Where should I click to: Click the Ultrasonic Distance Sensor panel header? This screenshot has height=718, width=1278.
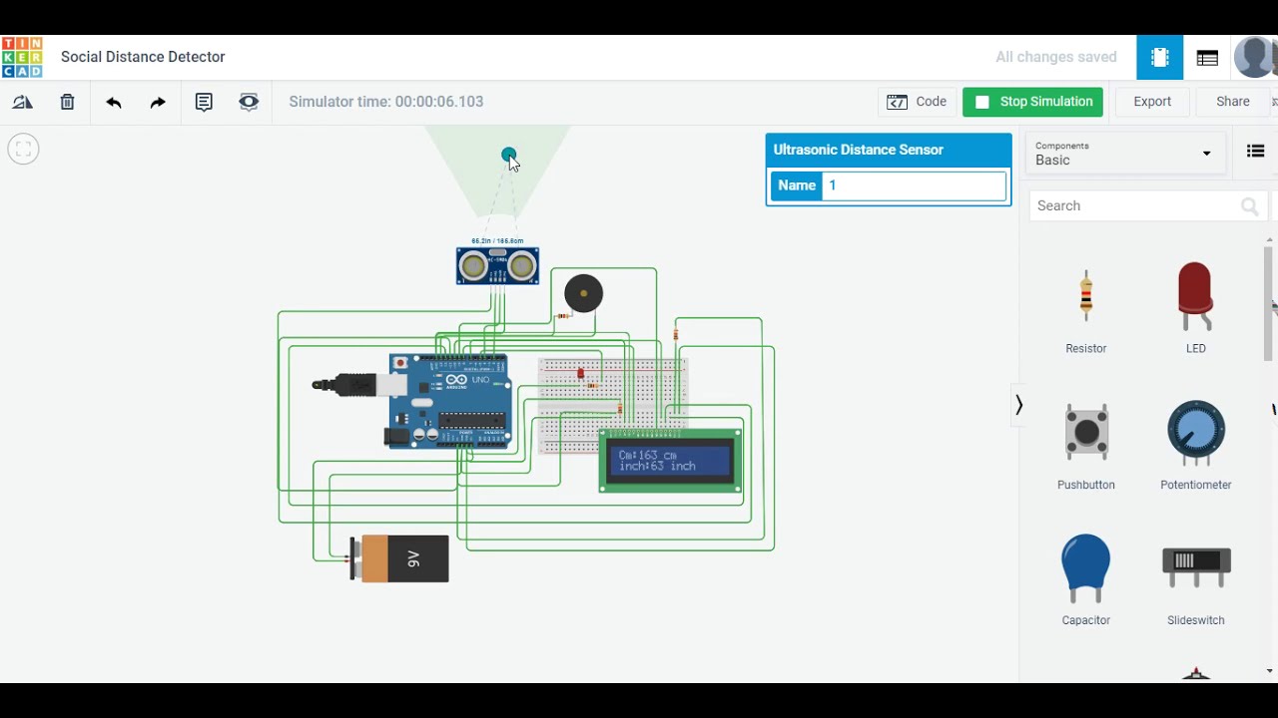click(x=888, y=150)
